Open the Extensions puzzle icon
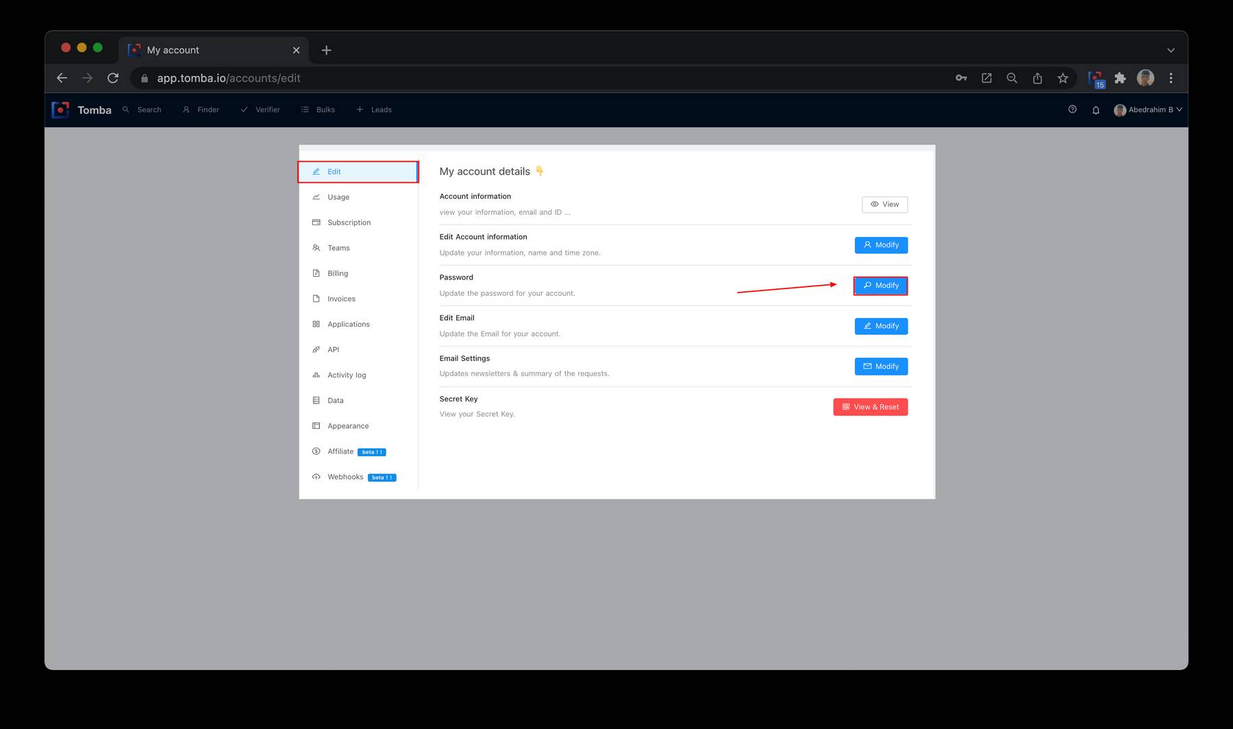This screenshot has height=729, width=1233. point(1120,78)
